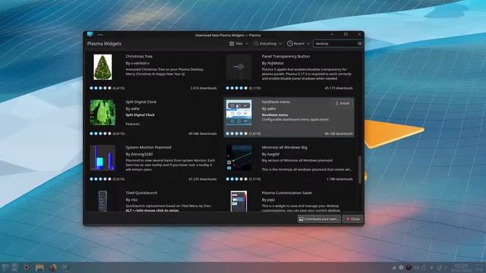Image resolution: width=486 pixels, height=273 pixels.
Task: Open the Plasma Customization Saver thumbnail
Action: 238,201
